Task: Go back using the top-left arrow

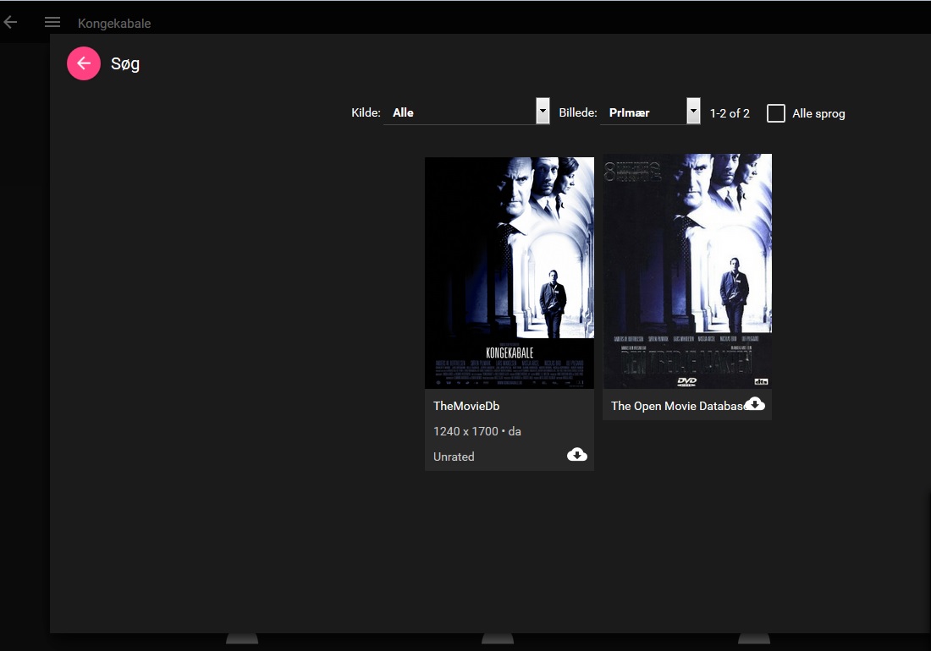Action: (x=11, y=23)
